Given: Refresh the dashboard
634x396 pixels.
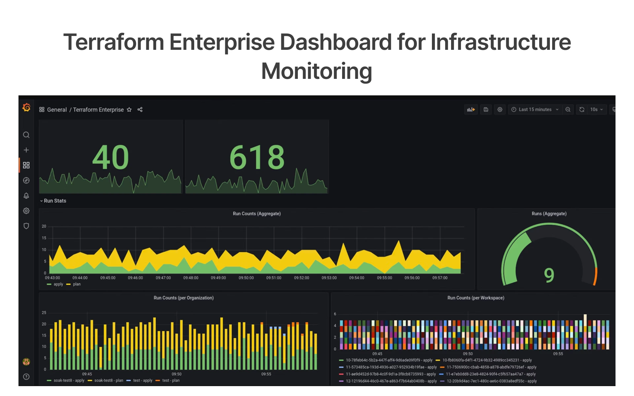Looking at the screenshot, I should pos(582,110).
